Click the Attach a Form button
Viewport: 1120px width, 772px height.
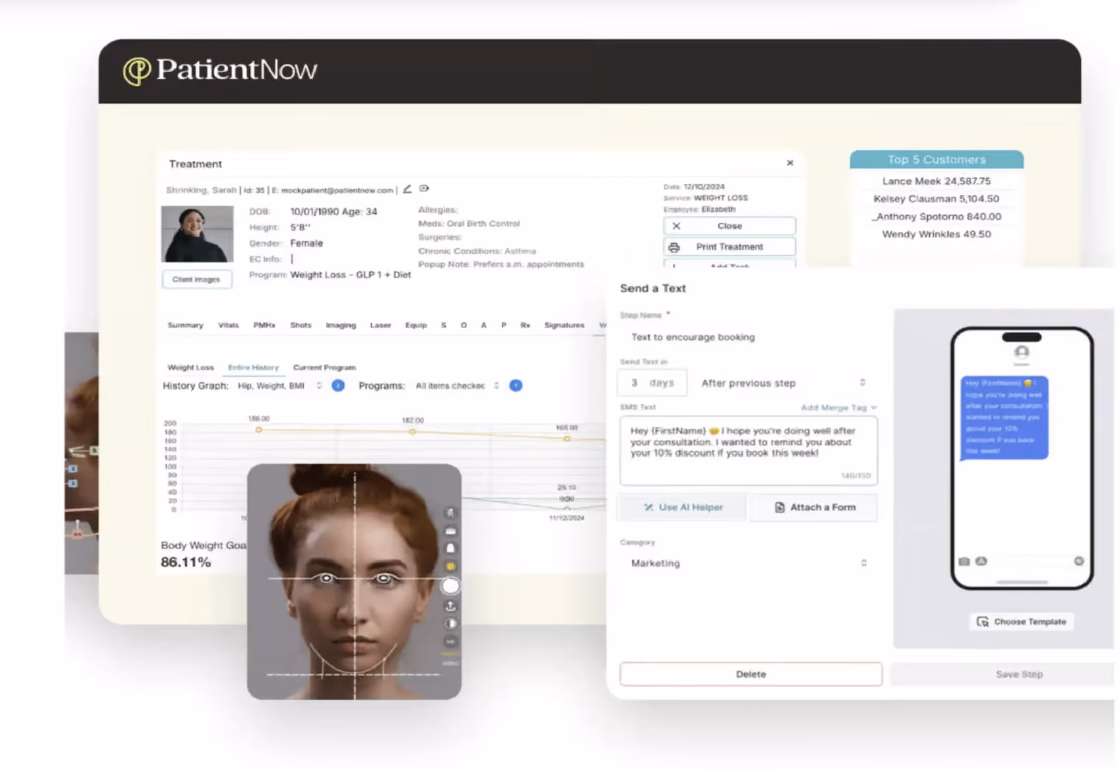(814, 507)
